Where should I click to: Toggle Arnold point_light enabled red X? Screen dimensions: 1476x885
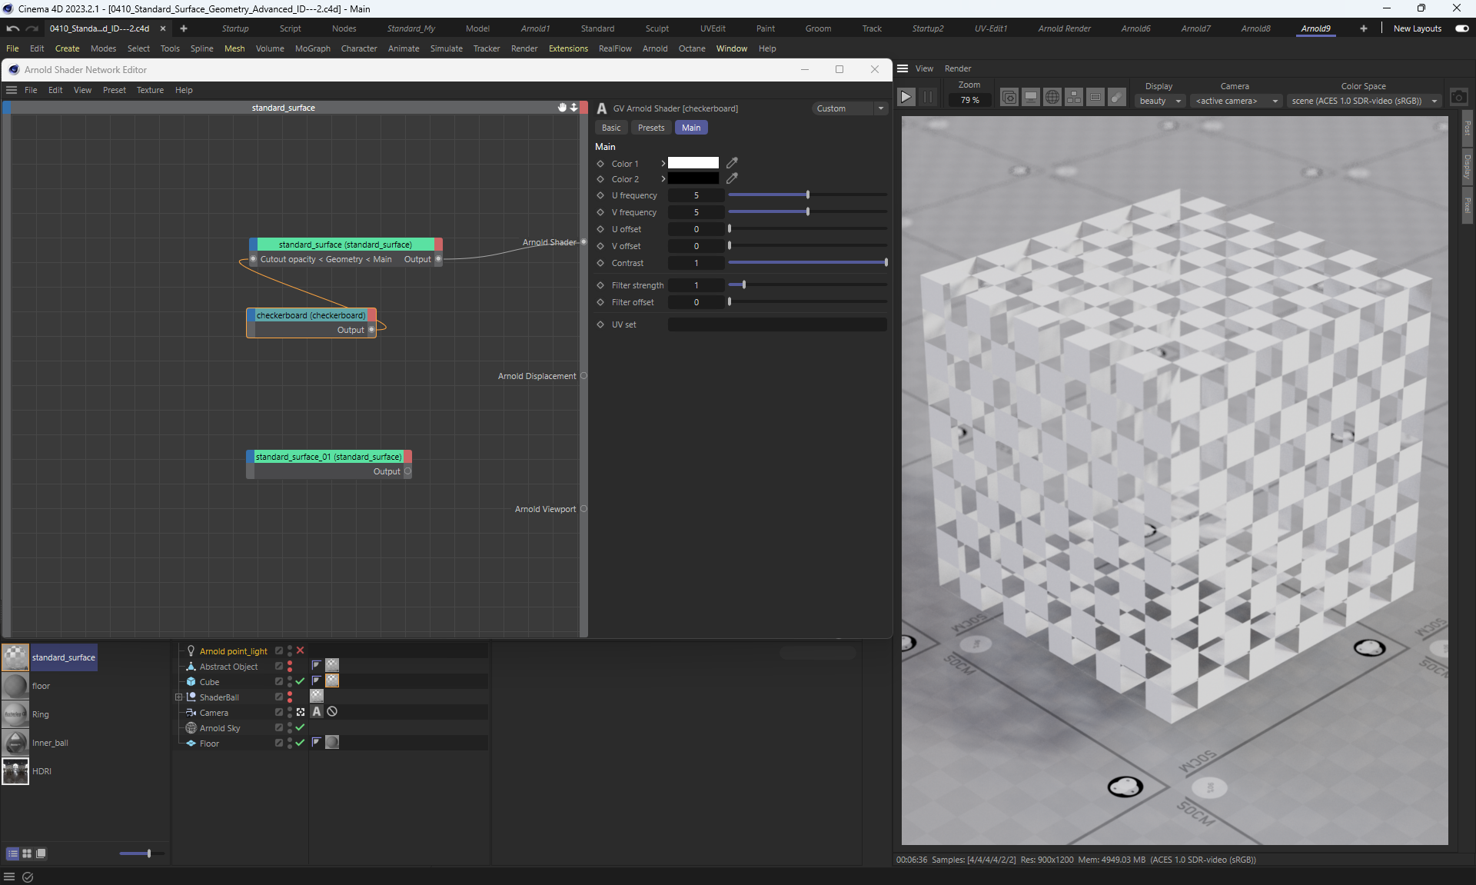[x=301, y=650]
